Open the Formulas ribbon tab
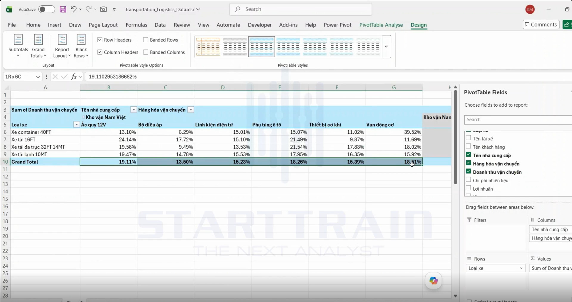Image resolution: width=572 pixels, height=302 pixels. [x=137, y=25]
